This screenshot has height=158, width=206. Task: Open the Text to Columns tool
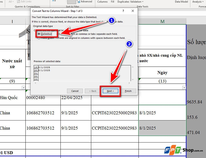(x=102, y=2)
